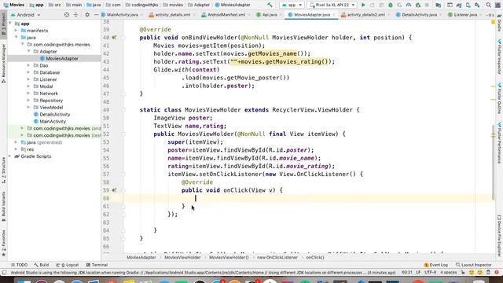The width and height of the screenshot is (503, 283).
Task: Click the Make Project hammer icon
Action: pyautogui.click(x=270, y=5)
